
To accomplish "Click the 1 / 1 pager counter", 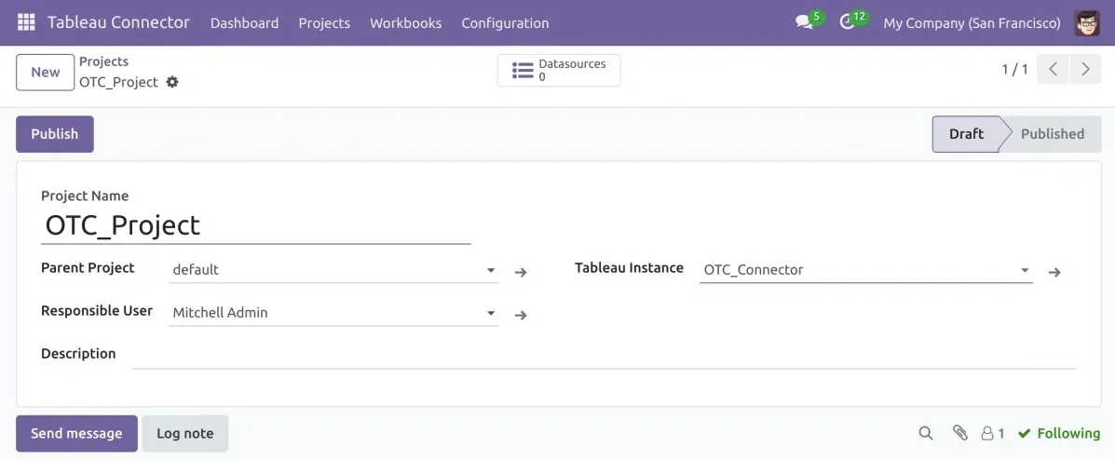I will tap(1014, 69).
